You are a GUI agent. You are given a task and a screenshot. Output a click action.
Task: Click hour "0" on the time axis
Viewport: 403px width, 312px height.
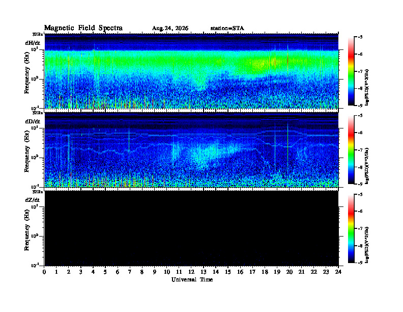pyautogui.click(x=44, y=272)
